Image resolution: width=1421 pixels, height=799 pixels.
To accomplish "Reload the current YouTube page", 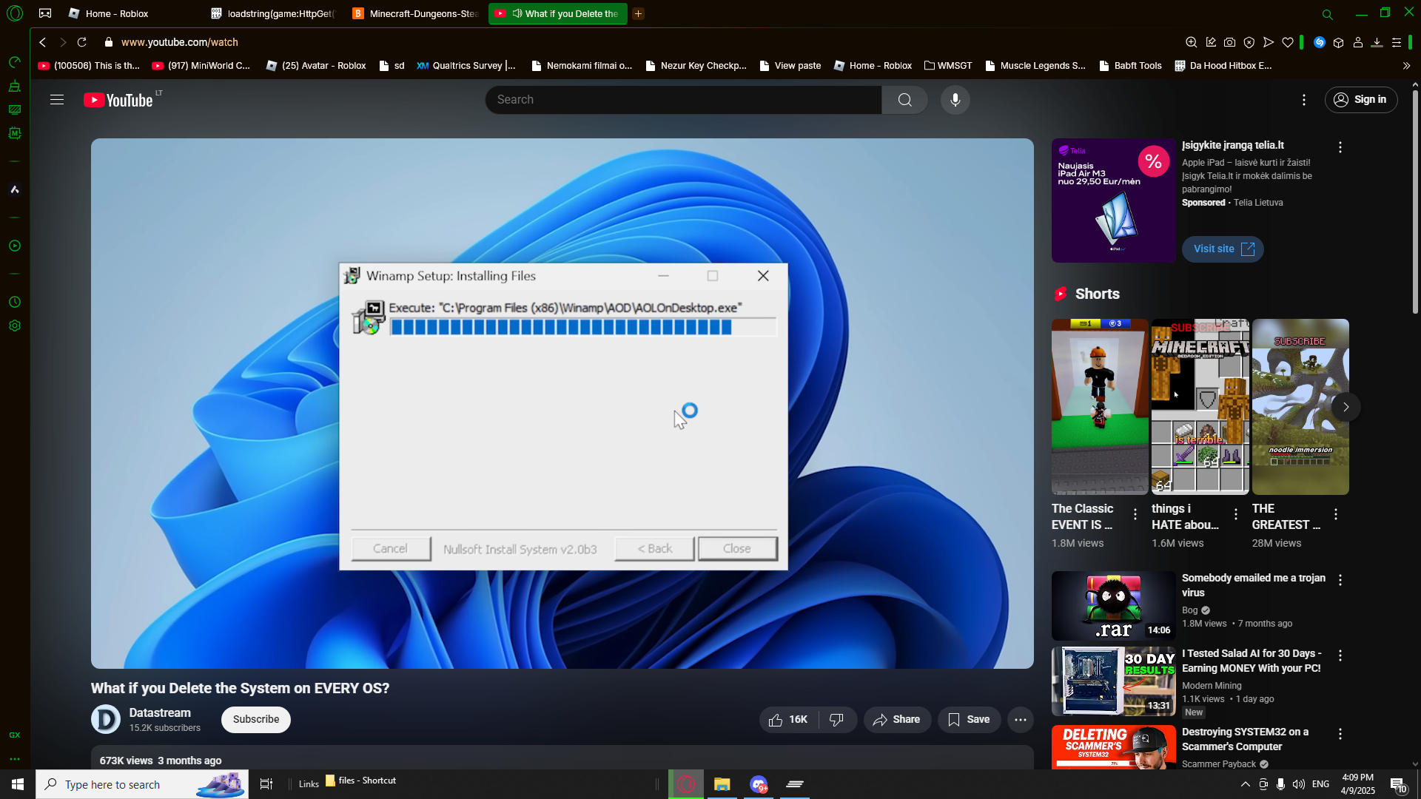I will point(82,42).
